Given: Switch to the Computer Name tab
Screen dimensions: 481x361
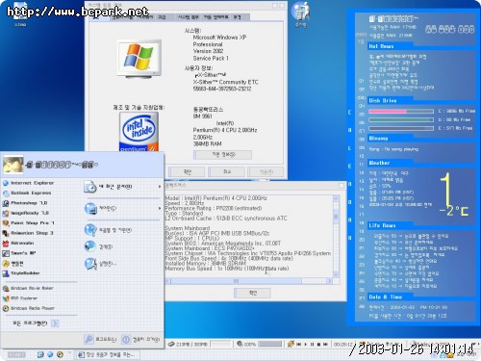Looking at the screenshot, I should 122,17.
